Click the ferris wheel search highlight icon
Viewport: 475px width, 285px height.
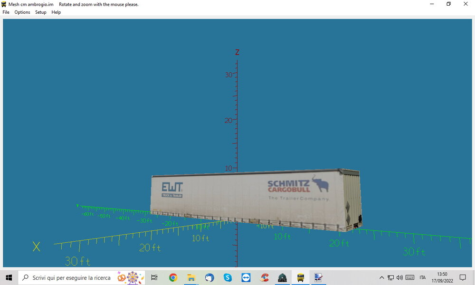(x=133, y=277)
